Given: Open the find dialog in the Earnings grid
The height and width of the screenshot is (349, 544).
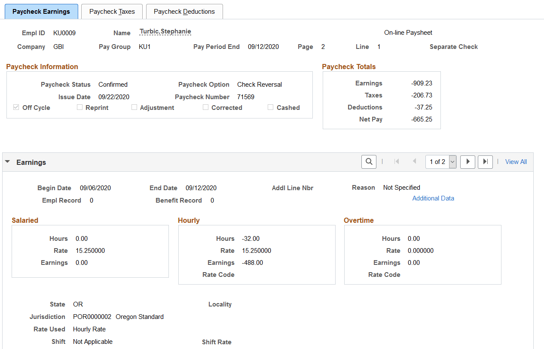Looking at the screenshot, I should (x=369, y=162).
